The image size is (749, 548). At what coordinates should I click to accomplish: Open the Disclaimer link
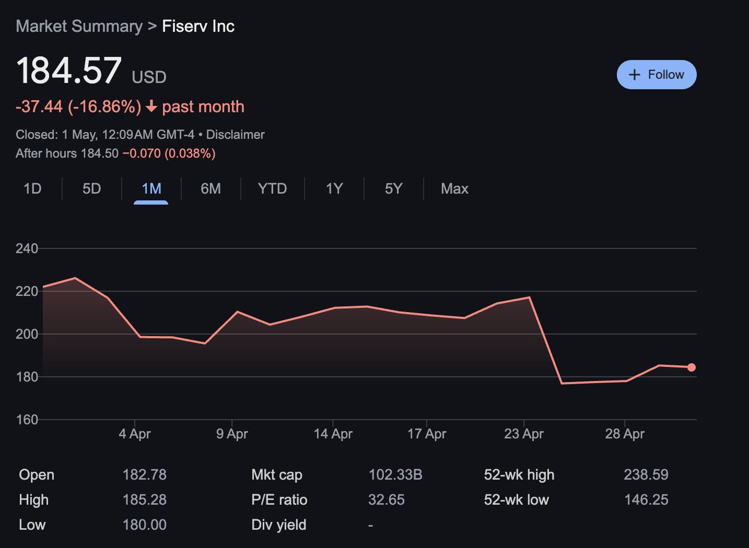click(x=236, y=135)
